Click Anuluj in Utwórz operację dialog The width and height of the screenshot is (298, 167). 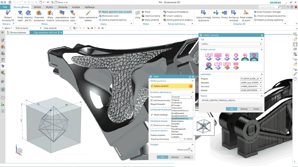(x=256, y=109)
